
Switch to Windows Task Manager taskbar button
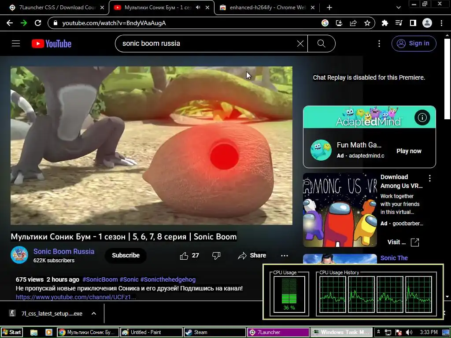[x=341, y=332]
